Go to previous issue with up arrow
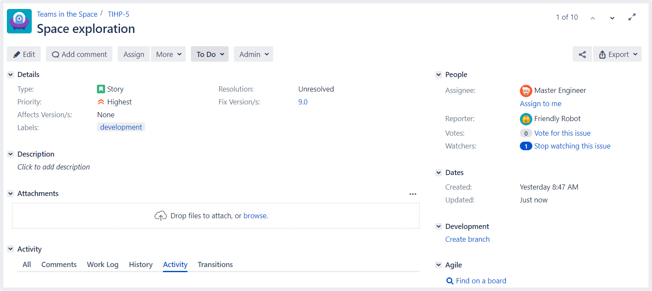 pyautogui.click(x=593, y=18)
